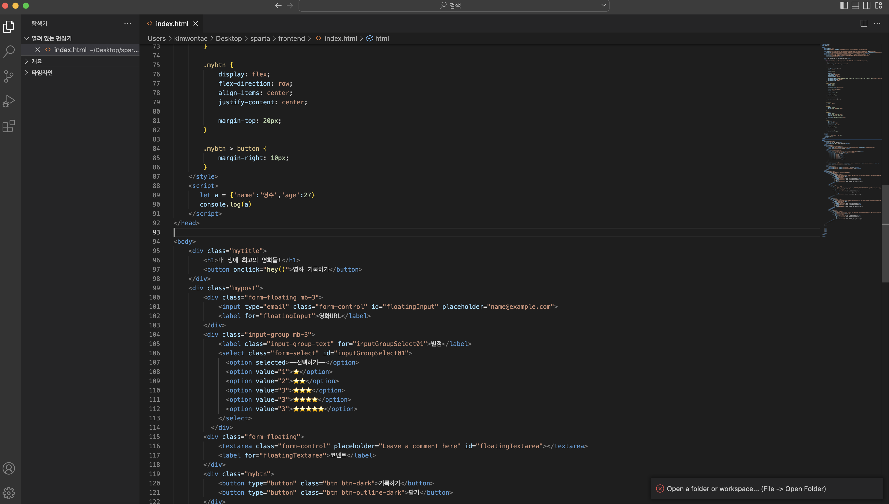
Task: Open the Extensions view
Action: pyautogui.click(x=9, y=126)
